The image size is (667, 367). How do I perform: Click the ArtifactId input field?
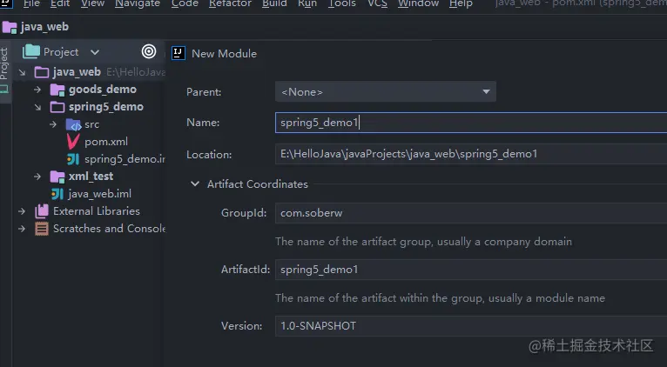click(x=471, y=270)
